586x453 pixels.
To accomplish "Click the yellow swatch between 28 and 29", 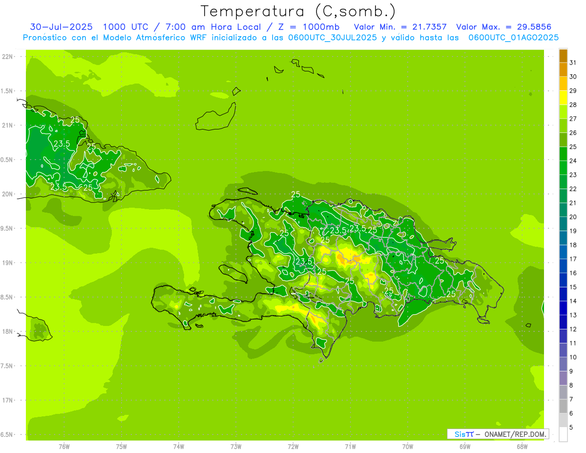I will [563, 98].
